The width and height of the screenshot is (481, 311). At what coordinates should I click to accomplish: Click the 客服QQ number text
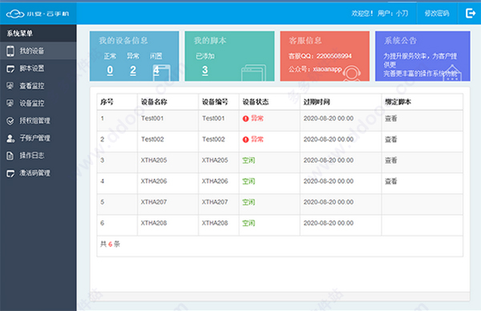(x=320, y=56)
